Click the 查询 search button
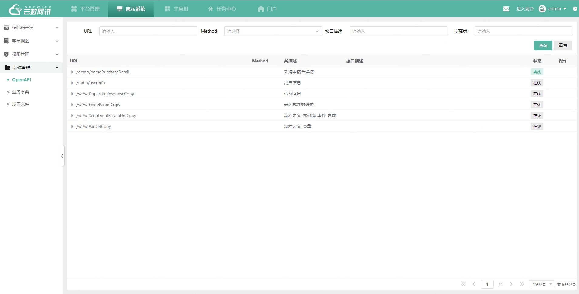 543,45
